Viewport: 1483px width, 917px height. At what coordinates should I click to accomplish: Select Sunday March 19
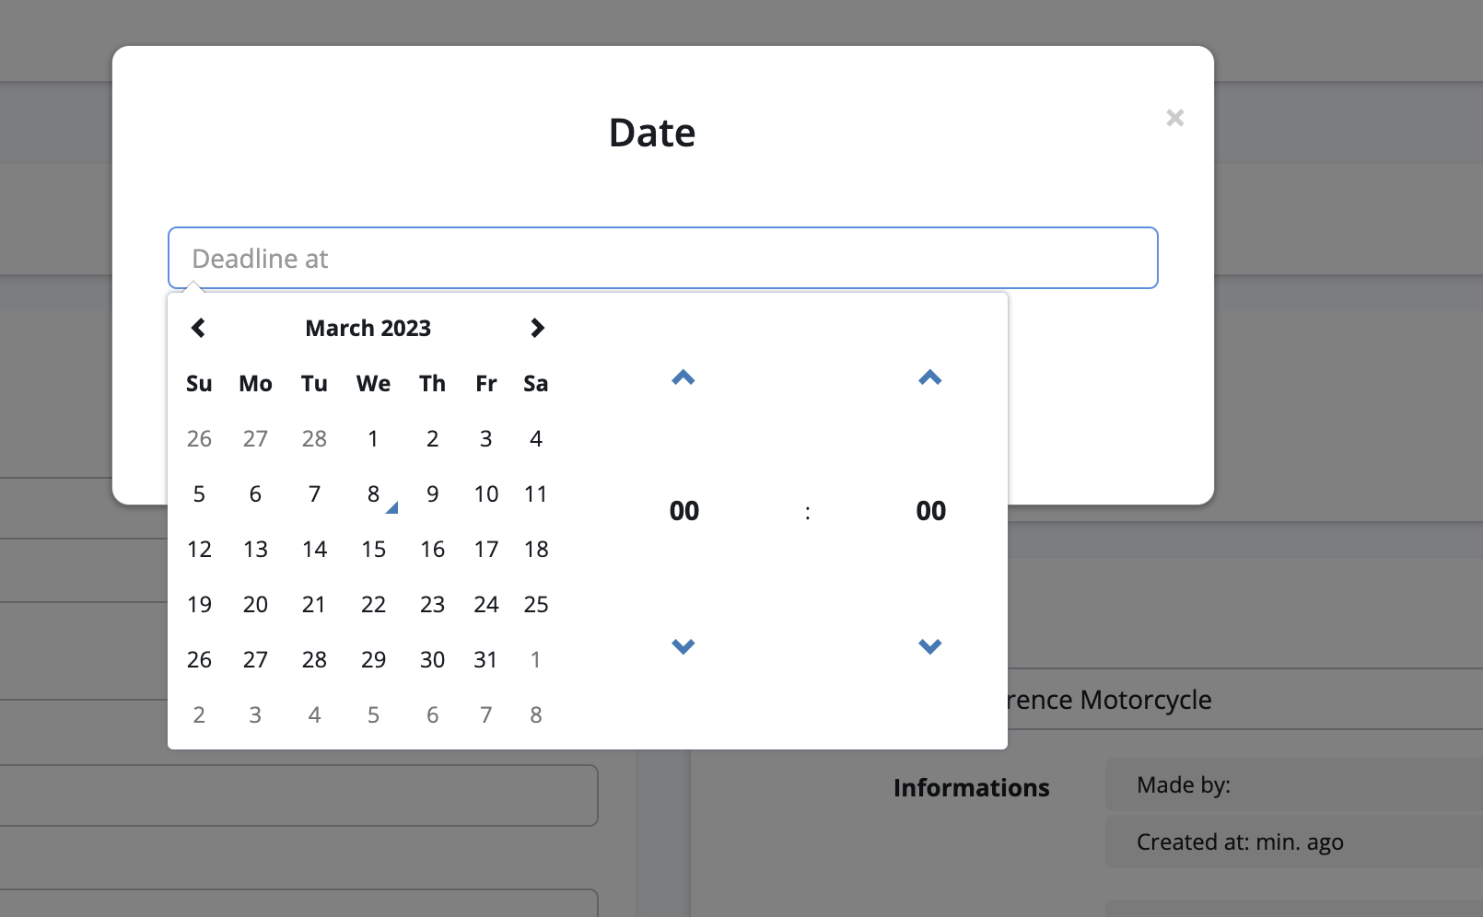tap(199, 605)
